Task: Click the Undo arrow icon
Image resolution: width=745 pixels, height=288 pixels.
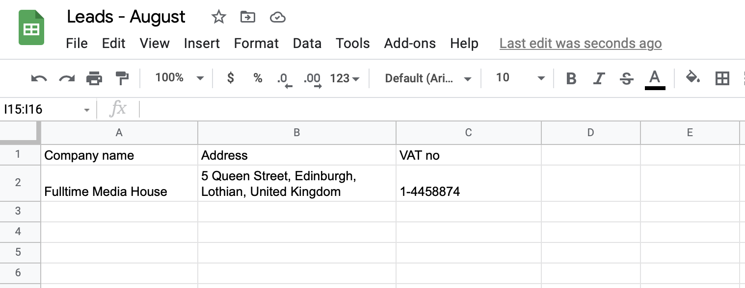Action: coord(39,78)
